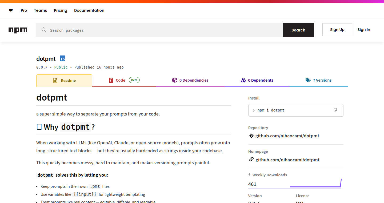Click the Beta badge beside Code
Viewport: 384px width, 203px height.
(x=134, y=80)
